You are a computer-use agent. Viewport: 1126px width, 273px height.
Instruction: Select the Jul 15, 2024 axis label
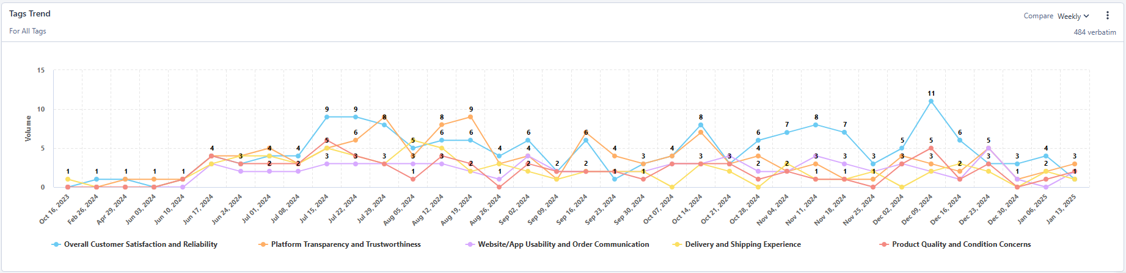pyautogui.click(x=315, y=210)
